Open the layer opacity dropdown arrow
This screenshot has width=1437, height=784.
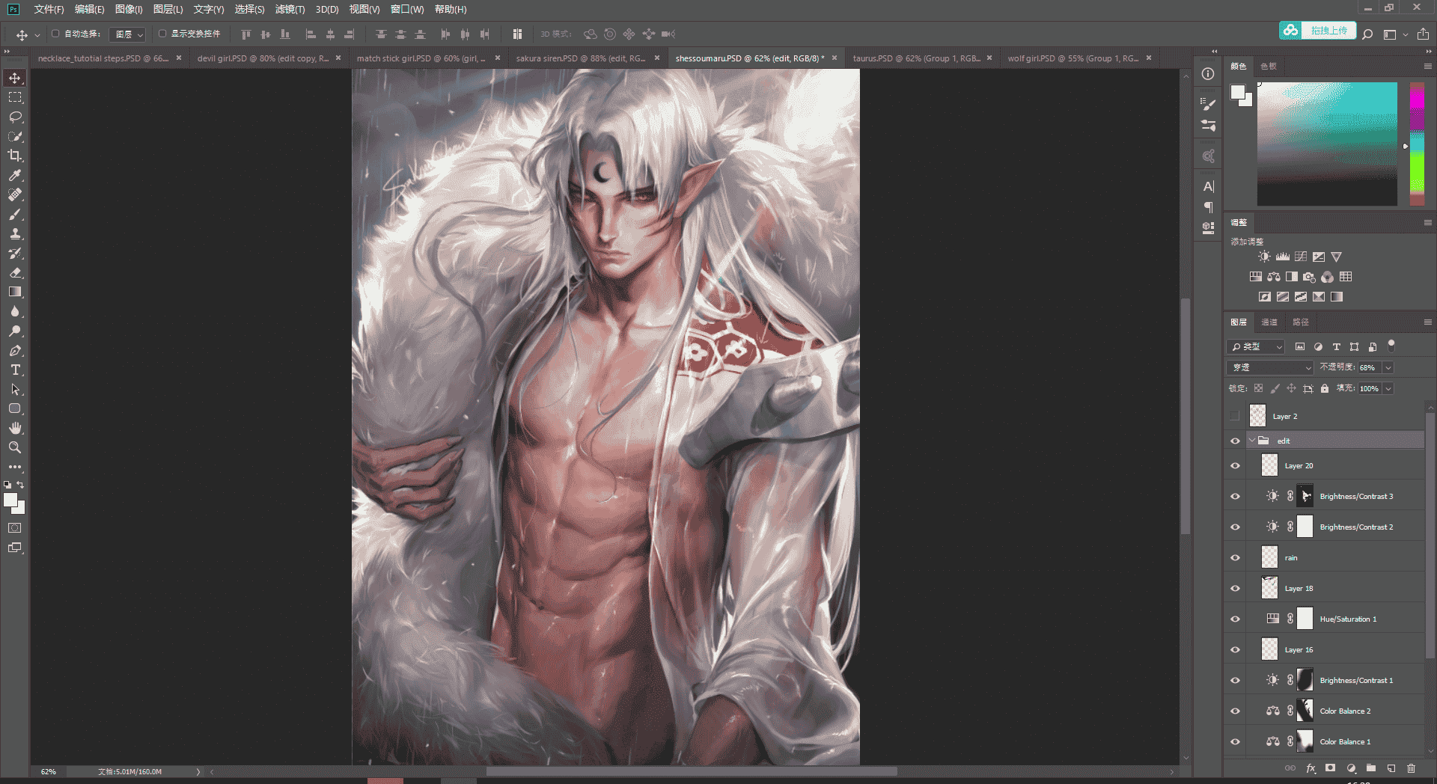pos(1388,367)
